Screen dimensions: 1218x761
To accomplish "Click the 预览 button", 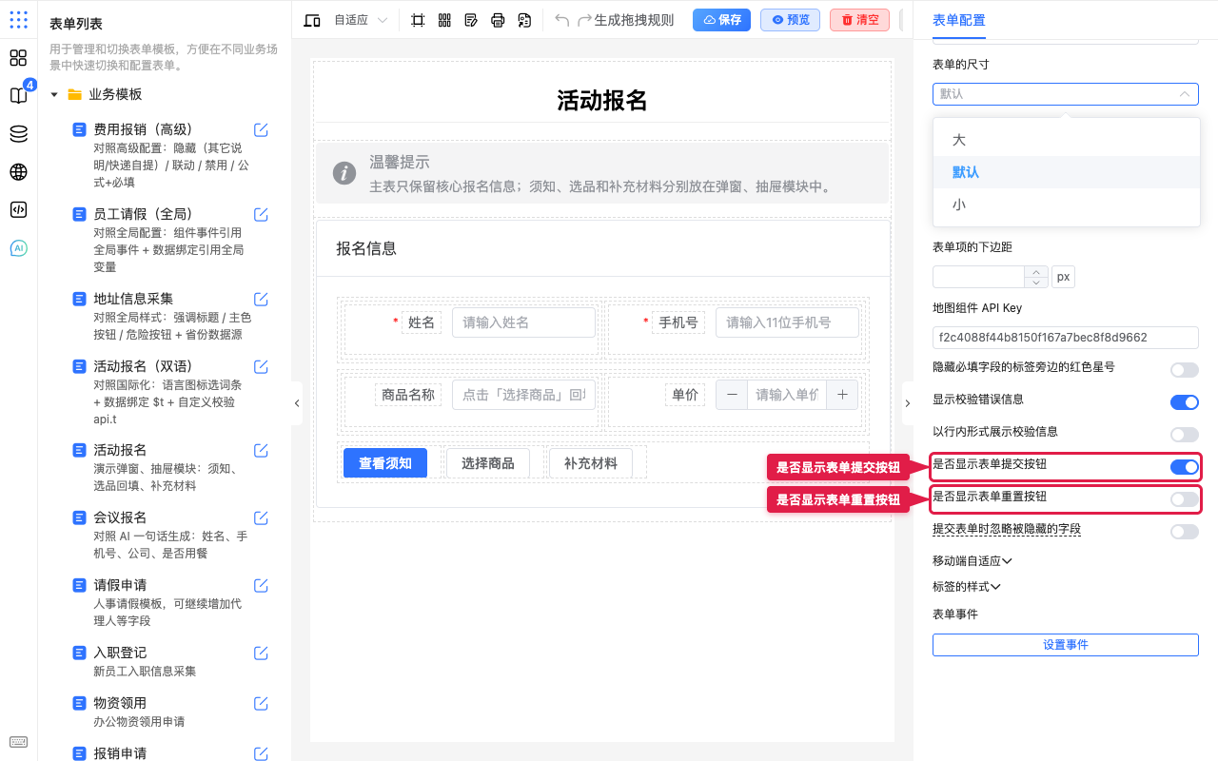I will [x=790, y=20].
